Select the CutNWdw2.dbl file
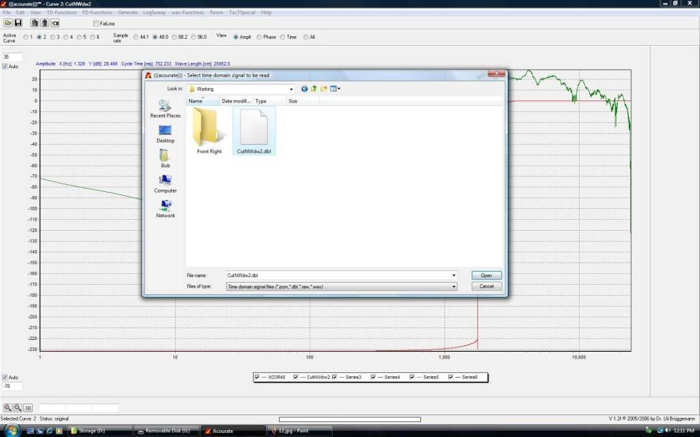700x437 pixels. (x=254, y=131)
